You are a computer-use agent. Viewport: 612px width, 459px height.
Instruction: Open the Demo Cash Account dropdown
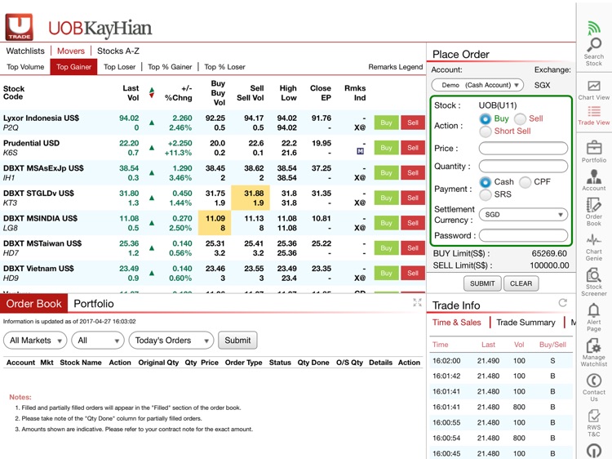pyautogui.click(x=477, y=85)
